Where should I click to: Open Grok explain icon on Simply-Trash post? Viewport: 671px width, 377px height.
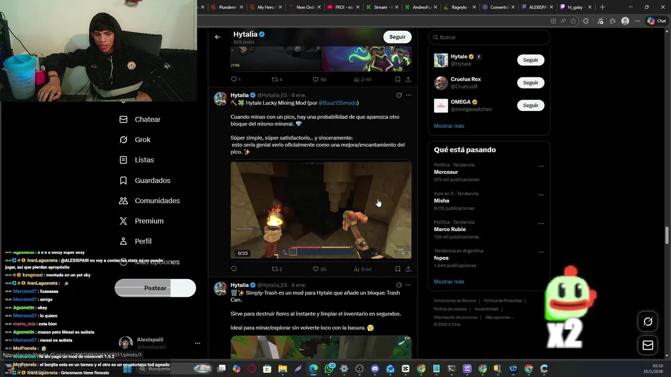(x=399, y=285)
